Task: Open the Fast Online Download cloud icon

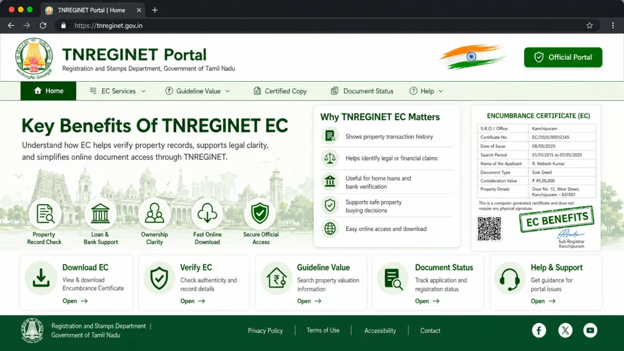Action: click(207, 214)
